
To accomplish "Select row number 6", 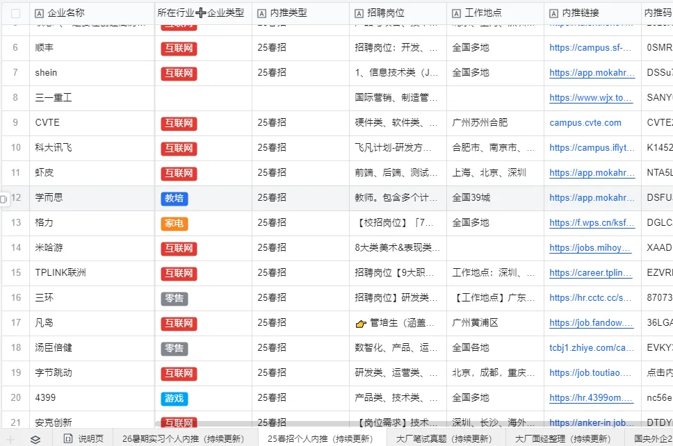I will (x=15, y=48).
